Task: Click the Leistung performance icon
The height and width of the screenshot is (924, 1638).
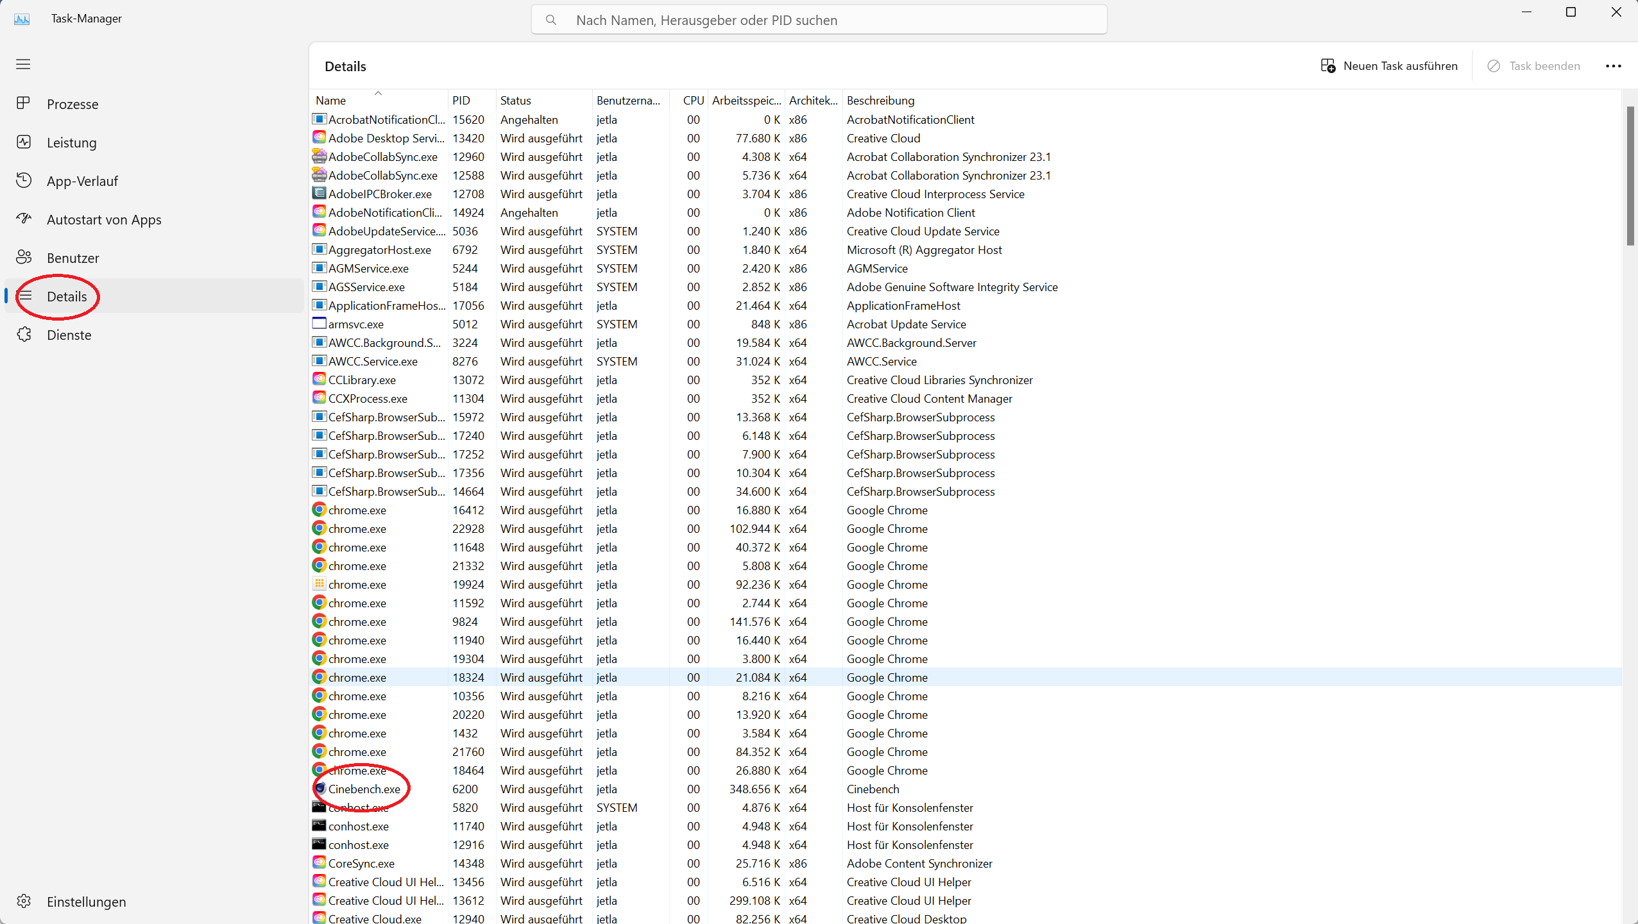Action: (x=24, y=142)
